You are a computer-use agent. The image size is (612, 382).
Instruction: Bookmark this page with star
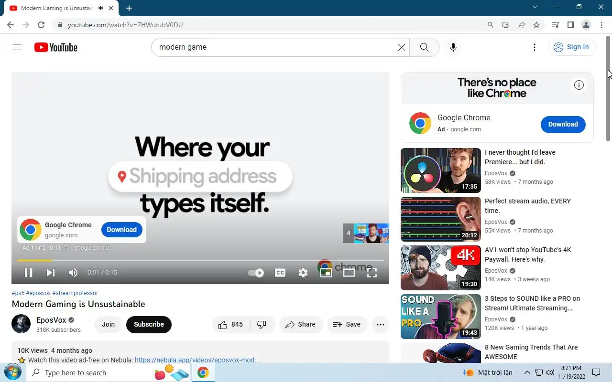coord(536,25)
